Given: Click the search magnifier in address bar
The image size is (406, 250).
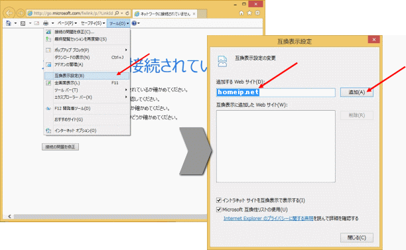Looking at the screenshot, I should pos(117,13).
